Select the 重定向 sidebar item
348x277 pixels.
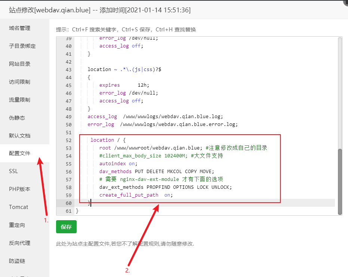17,225
